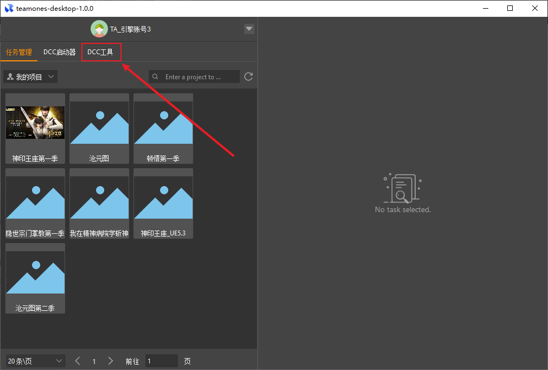Maximize the teamones-desktop window
This screenshot has width=548, height=370.
tap(510, 8)
